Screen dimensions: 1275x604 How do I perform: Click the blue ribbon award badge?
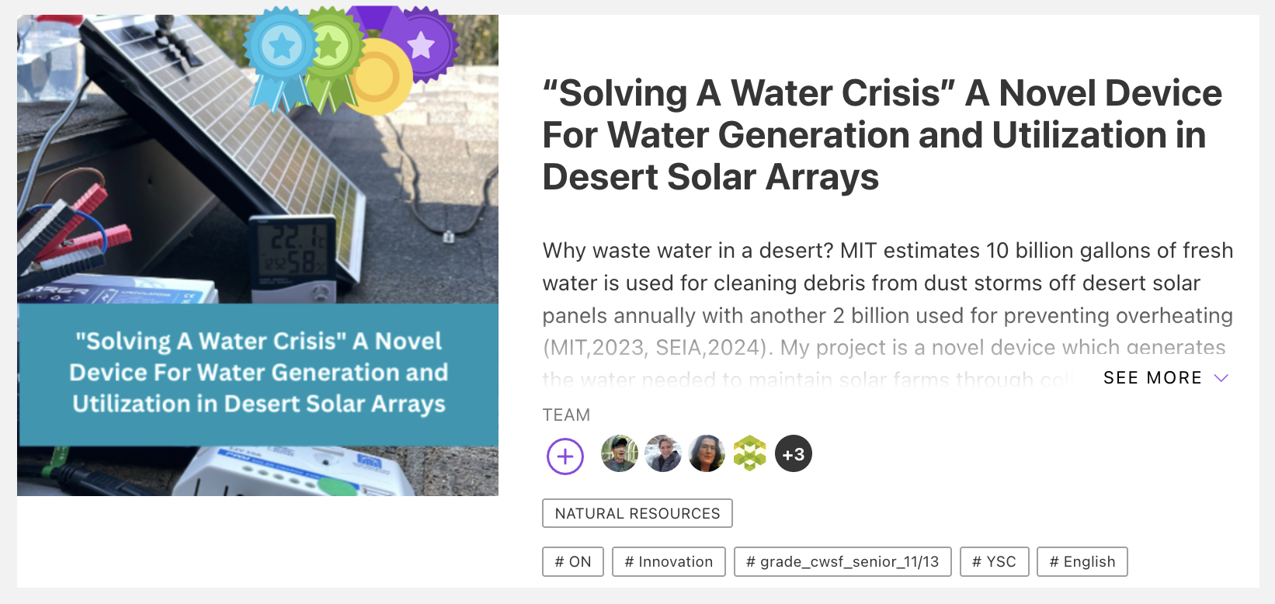[x=281, y=48]
